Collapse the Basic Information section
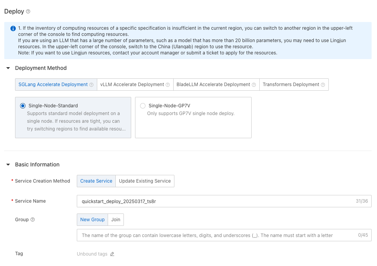The width and height of the screenshot is (377, 266). pos(8,165)
